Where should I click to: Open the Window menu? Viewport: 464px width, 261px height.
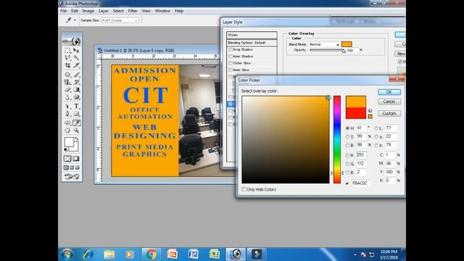(x=162, y=11)
